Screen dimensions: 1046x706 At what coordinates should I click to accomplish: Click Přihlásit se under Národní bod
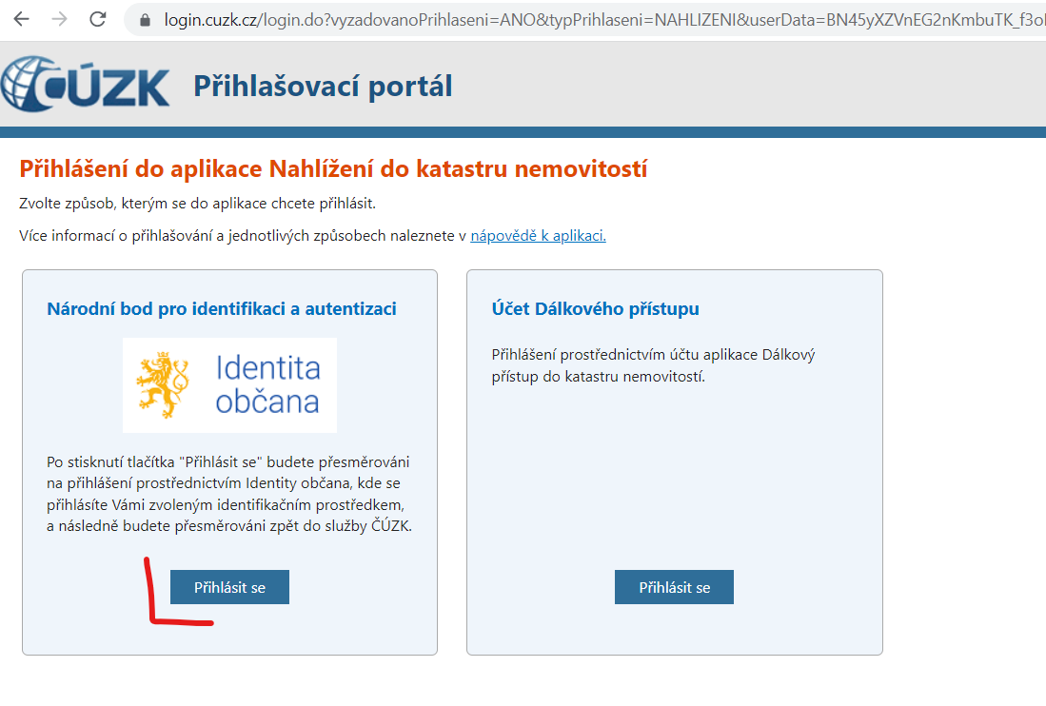coord(229,587)
